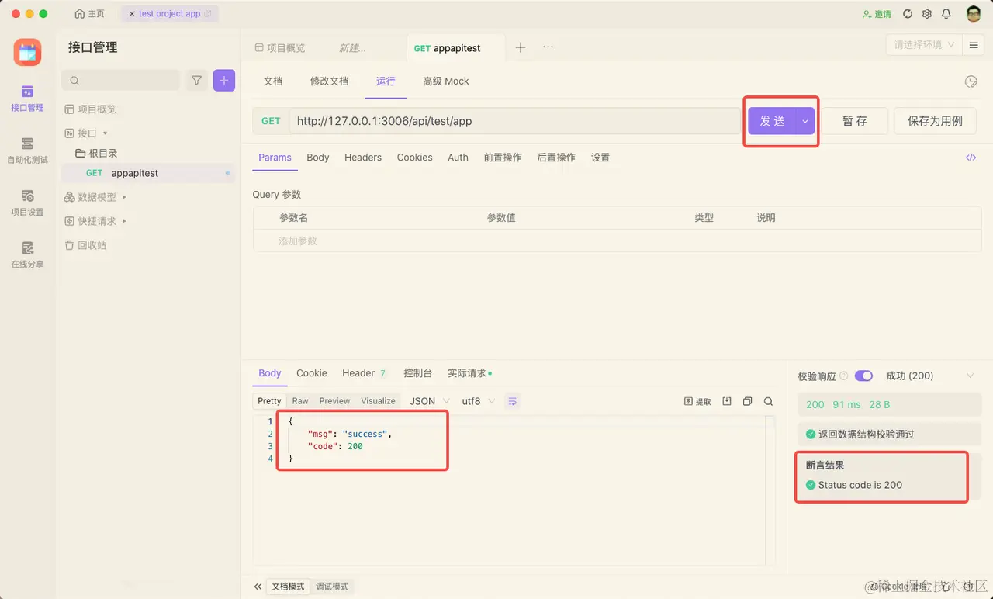Open 在线分享 section
Screen dimensions: 993x599
(27, 254)
